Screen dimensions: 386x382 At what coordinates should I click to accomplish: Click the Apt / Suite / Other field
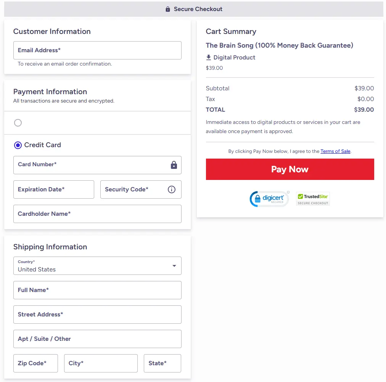coord(97,339)
